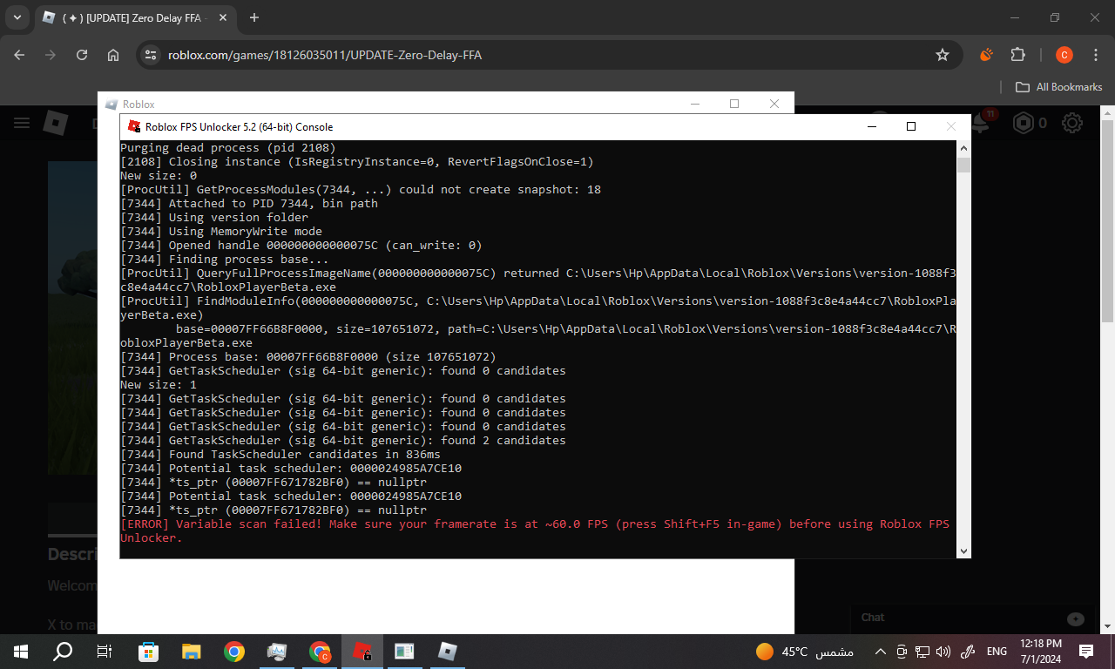Switch to the Roblox FPS Unlocker taskbar icon
The height and width of the screenshot is (669, 1115).
(x=362, y=651)
